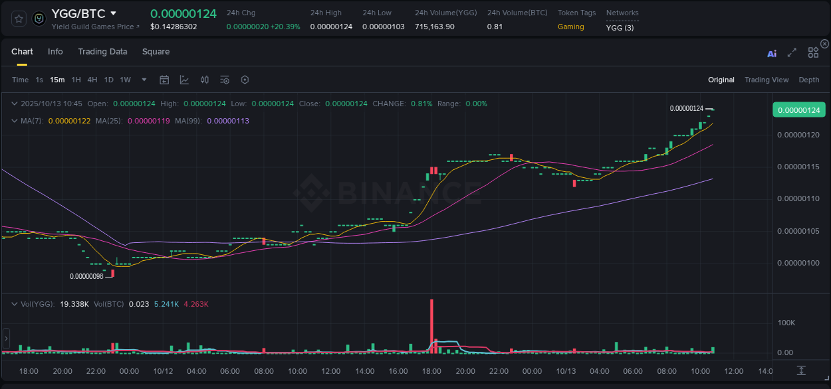
Task: Open the extra timeframes dropdown arrow
Action: (143, 80)
